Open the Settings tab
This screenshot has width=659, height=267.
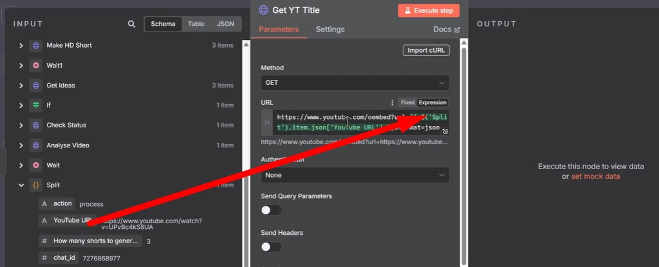click(x=330, y=30)
